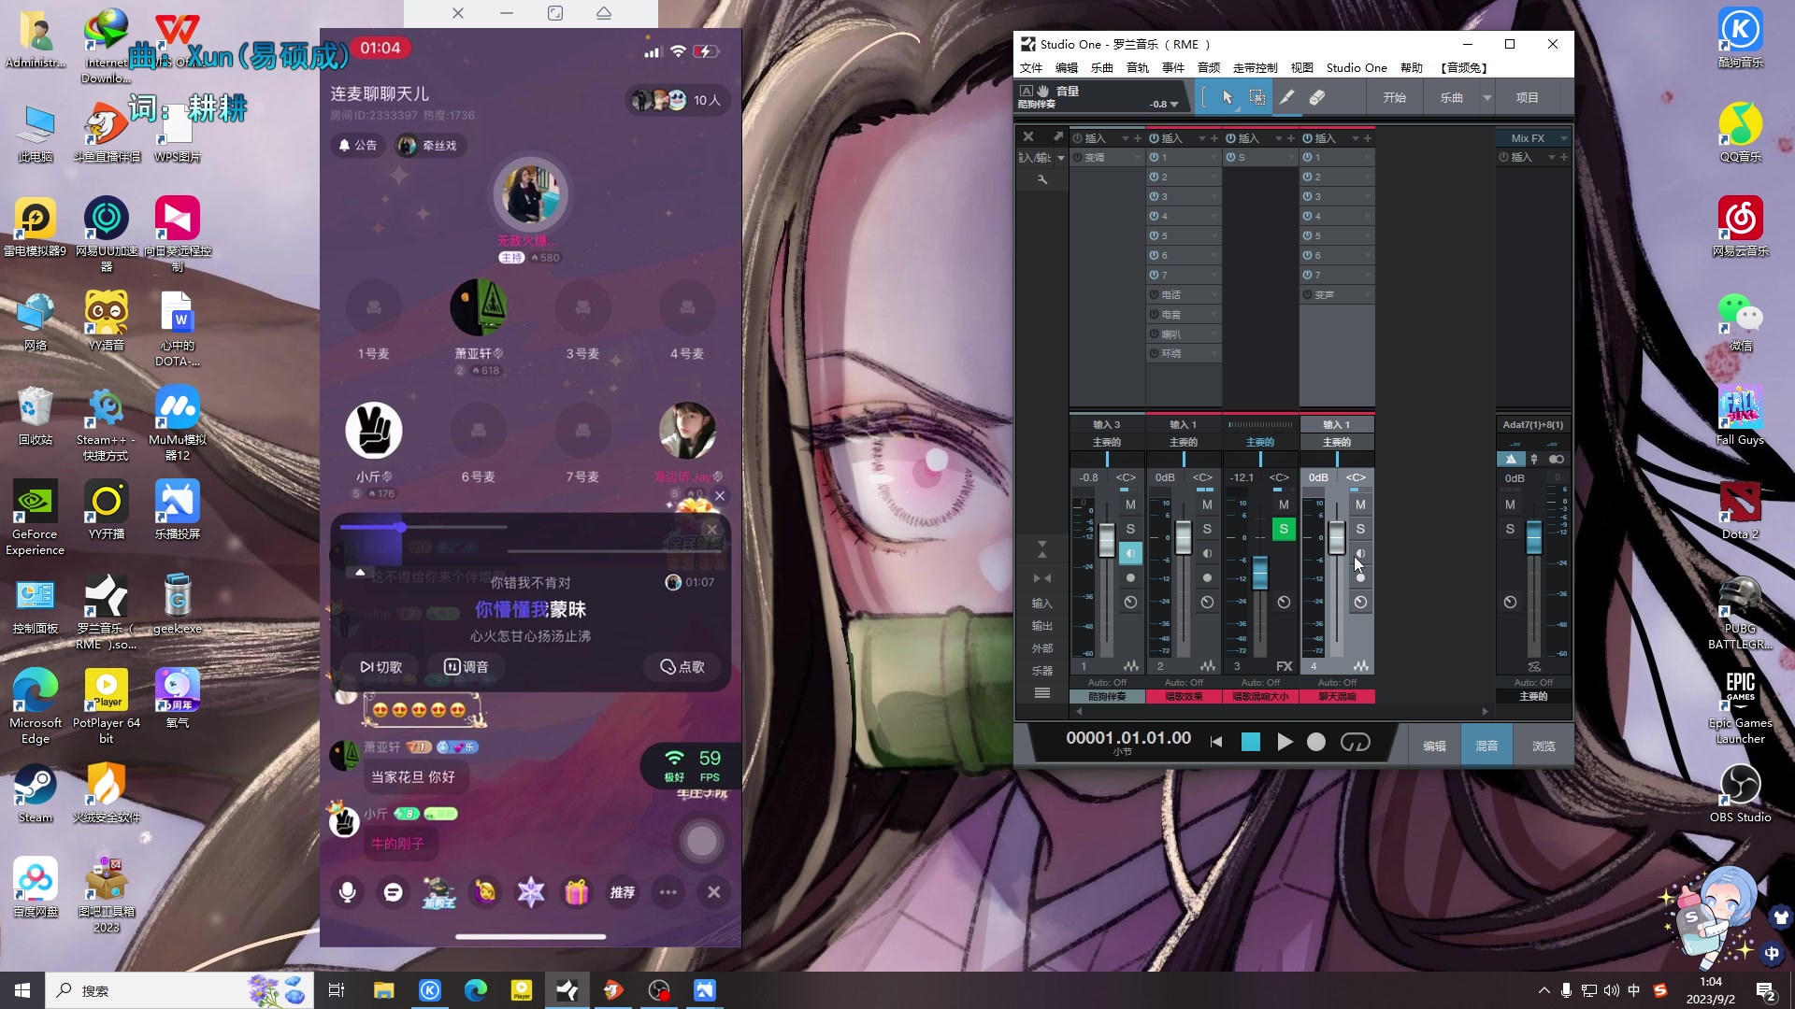Open channel 3 插入 header dropdown arrow

(1278, 138)
